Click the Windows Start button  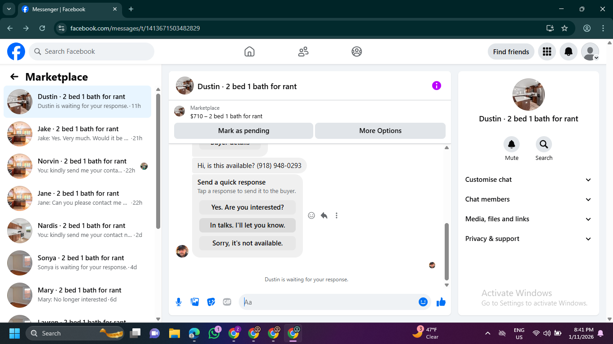(14, 333)
